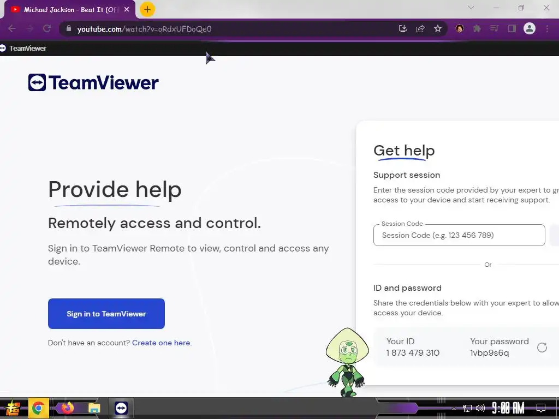Select the password value 1vbp9s6q

click(x=490, y=353)
